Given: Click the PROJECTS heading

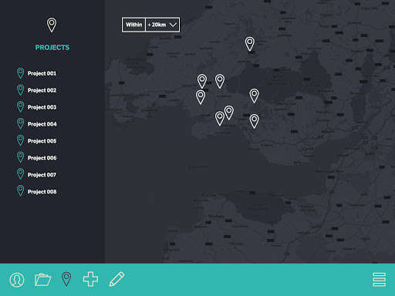Looking at the screenshot, I should [52, 48].
